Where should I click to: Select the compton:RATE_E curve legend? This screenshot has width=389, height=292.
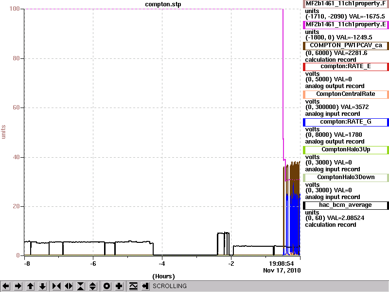pos(346,67)
